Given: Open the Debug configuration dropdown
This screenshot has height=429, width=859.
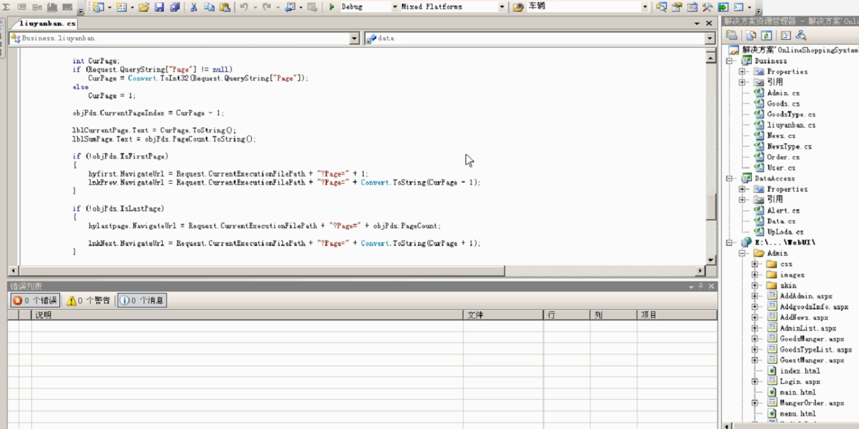Looking at the screenshot, I should pyautogui.click(x=395, y=7).
